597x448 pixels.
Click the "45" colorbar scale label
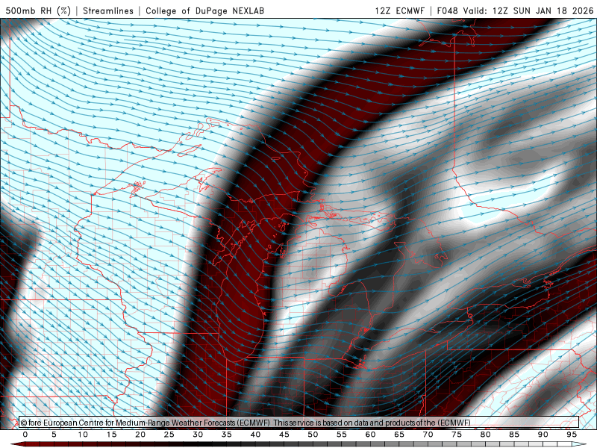point(284,435)
